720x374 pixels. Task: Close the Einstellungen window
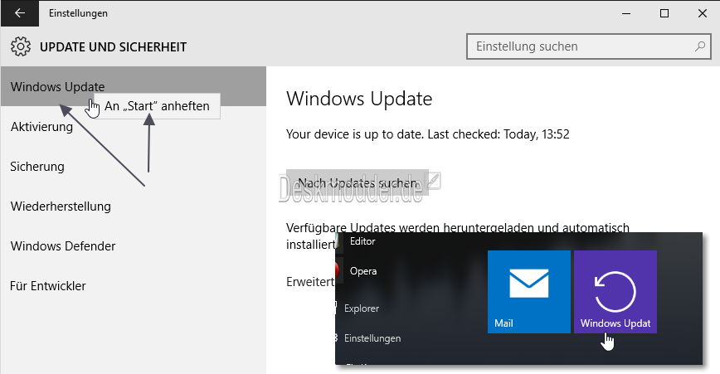(702, 13)
